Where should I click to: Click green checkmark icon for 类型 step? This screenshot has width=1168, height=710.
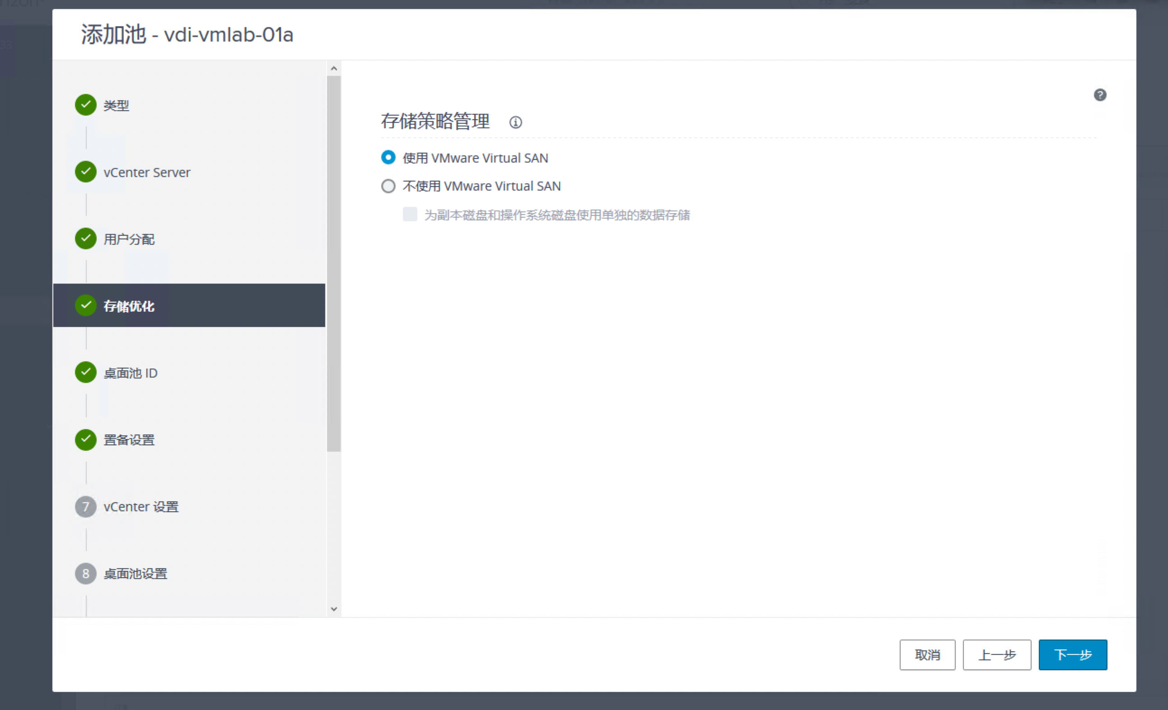pos(86,105)
